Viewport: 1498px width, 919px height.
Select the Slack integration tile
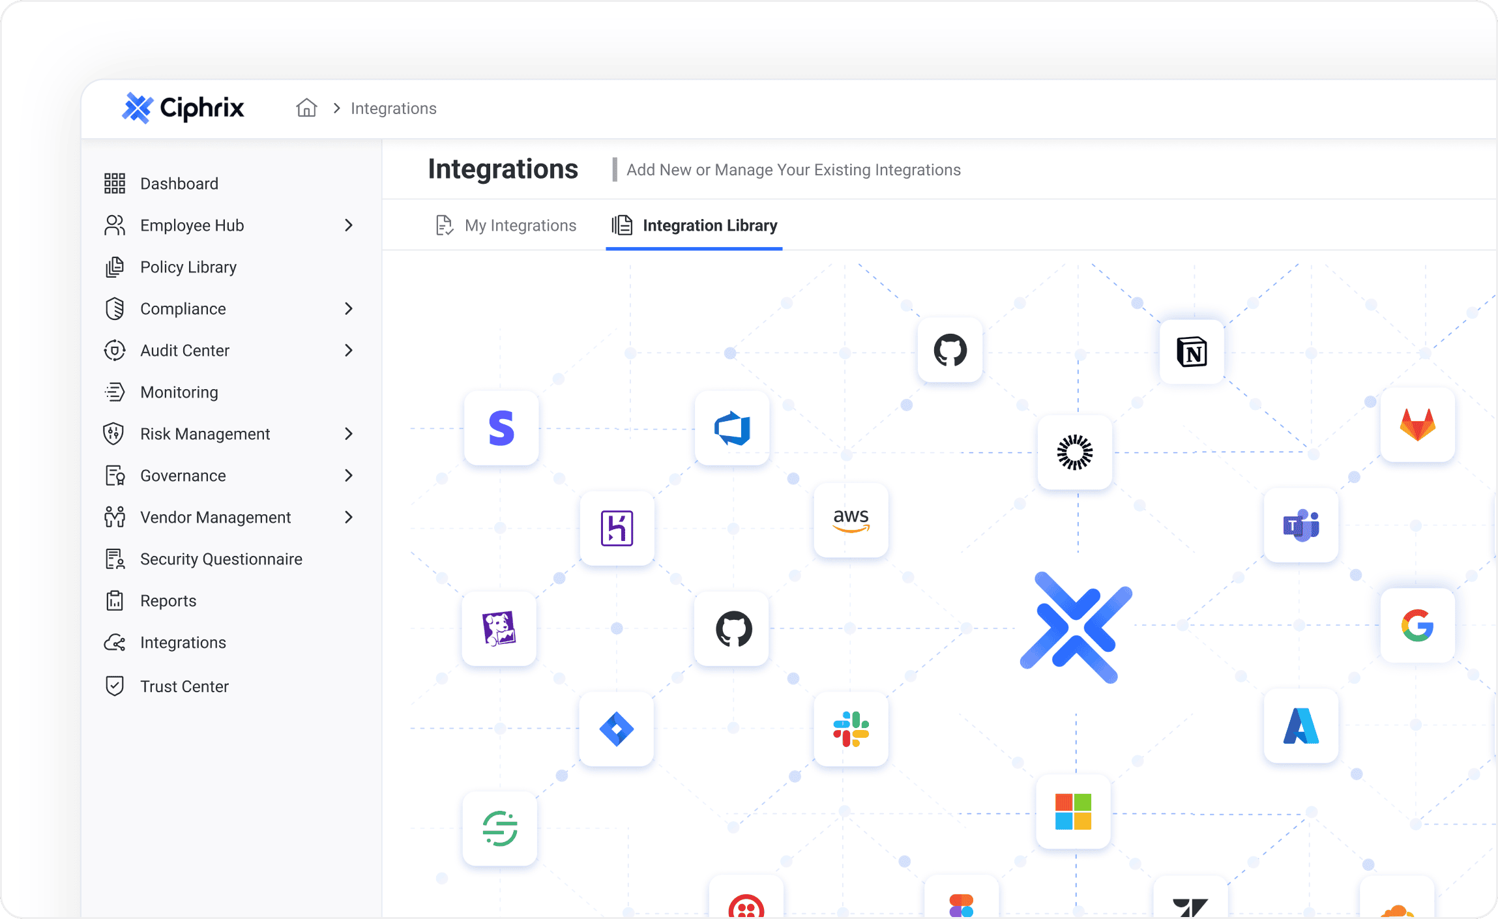coord(851,729)
